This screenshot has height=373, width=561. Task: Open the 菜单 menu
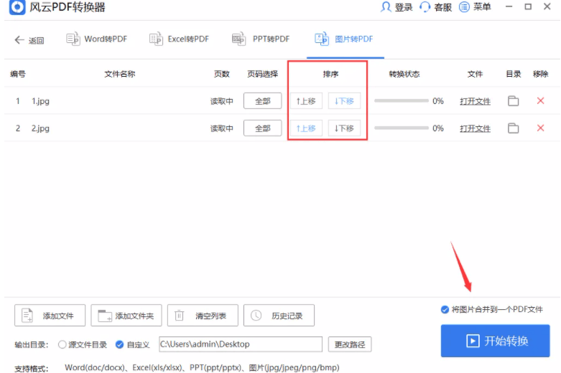(475, 6)
